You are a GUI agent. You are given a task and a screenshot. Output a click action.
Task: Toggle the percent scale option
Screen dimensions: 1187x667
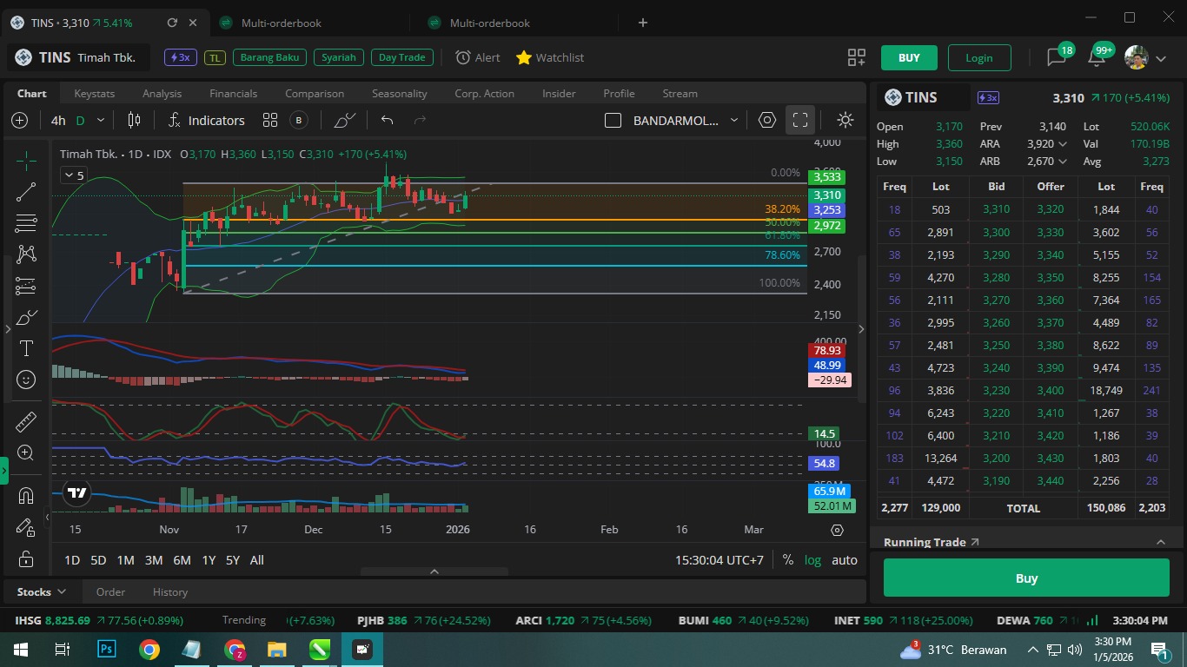[x=787, y=560]
